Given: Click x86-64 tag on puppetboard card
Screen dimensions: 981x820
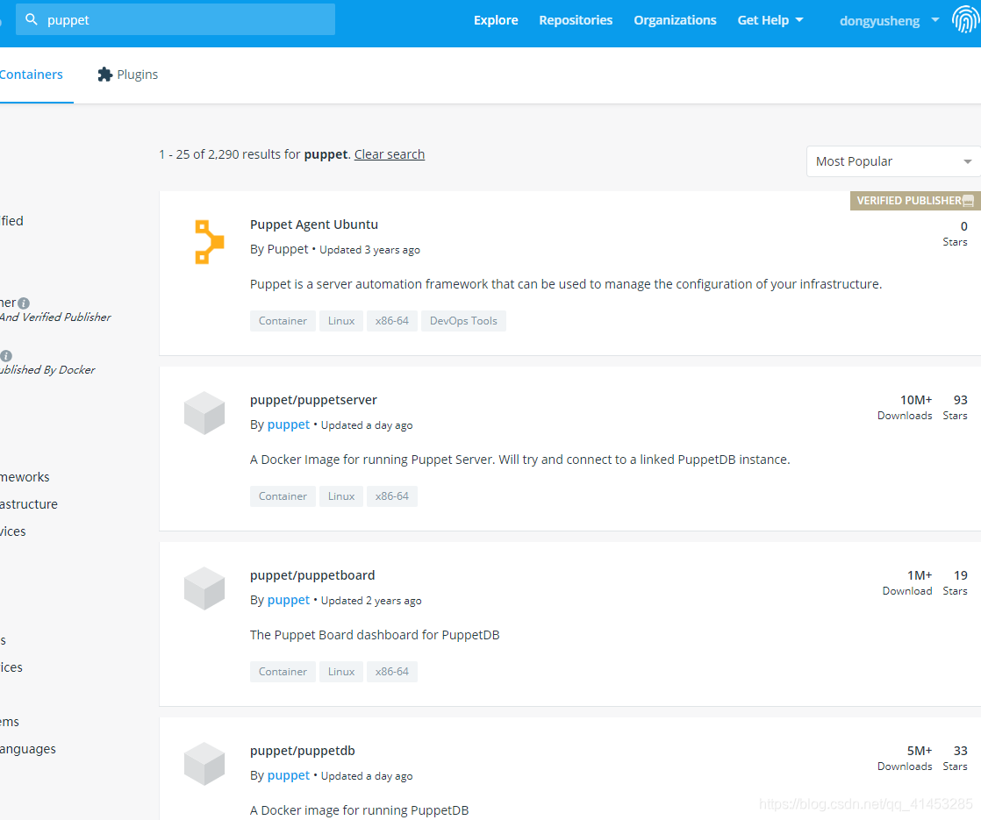Looking at the screenshot, I should coord(391,672).
